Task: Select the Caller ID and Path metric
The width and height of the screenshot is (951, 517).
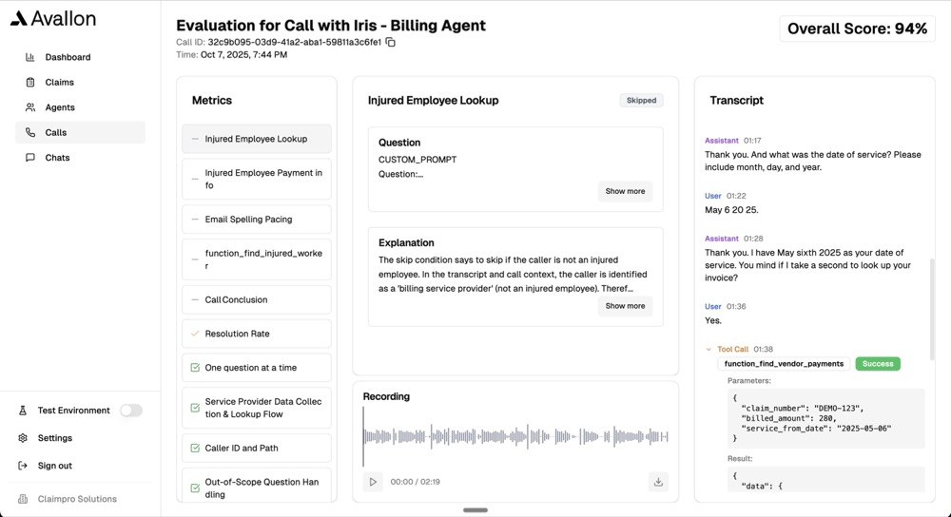Action: coord(257,448)
